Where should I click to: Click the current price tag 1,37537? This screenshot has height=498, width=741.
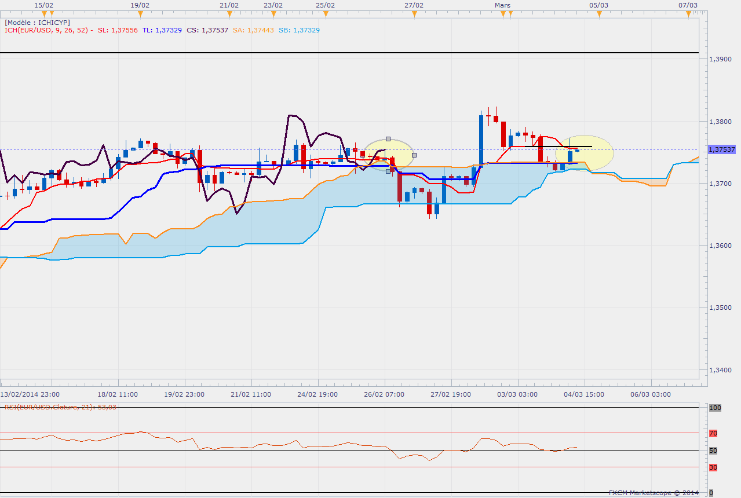(722, 149)
